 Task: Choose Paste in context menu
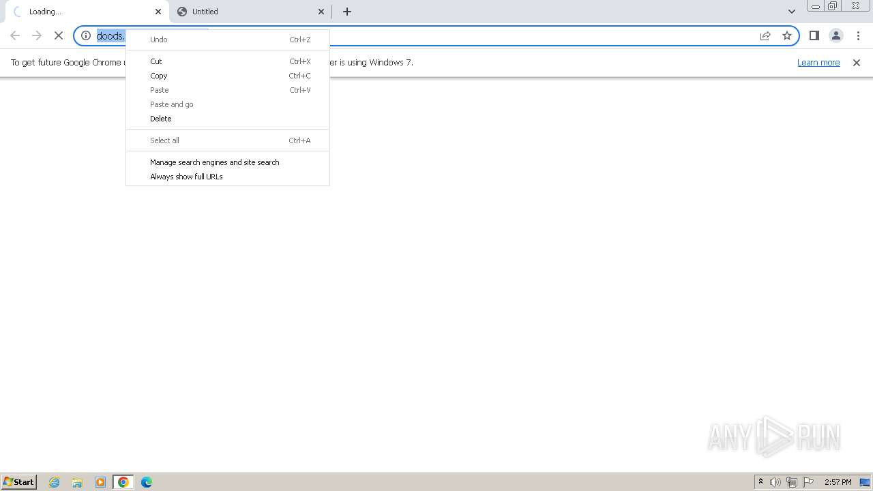pos(228,90)
